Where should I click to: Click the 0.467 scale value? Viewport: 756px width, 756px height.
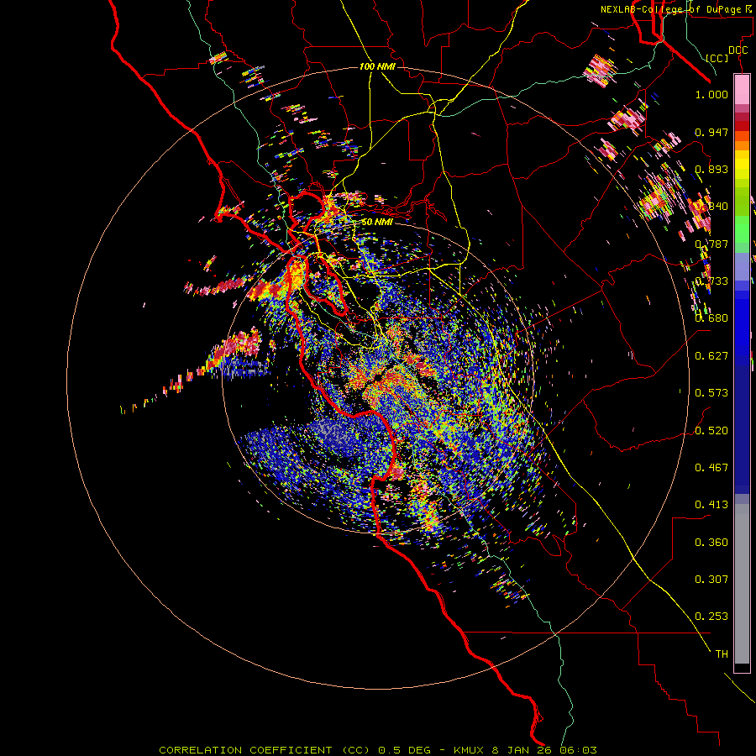pos(711,468)
